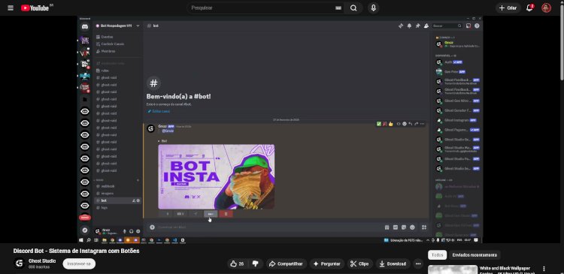Open the Ghost Studio channel avatar

(19, 263)
